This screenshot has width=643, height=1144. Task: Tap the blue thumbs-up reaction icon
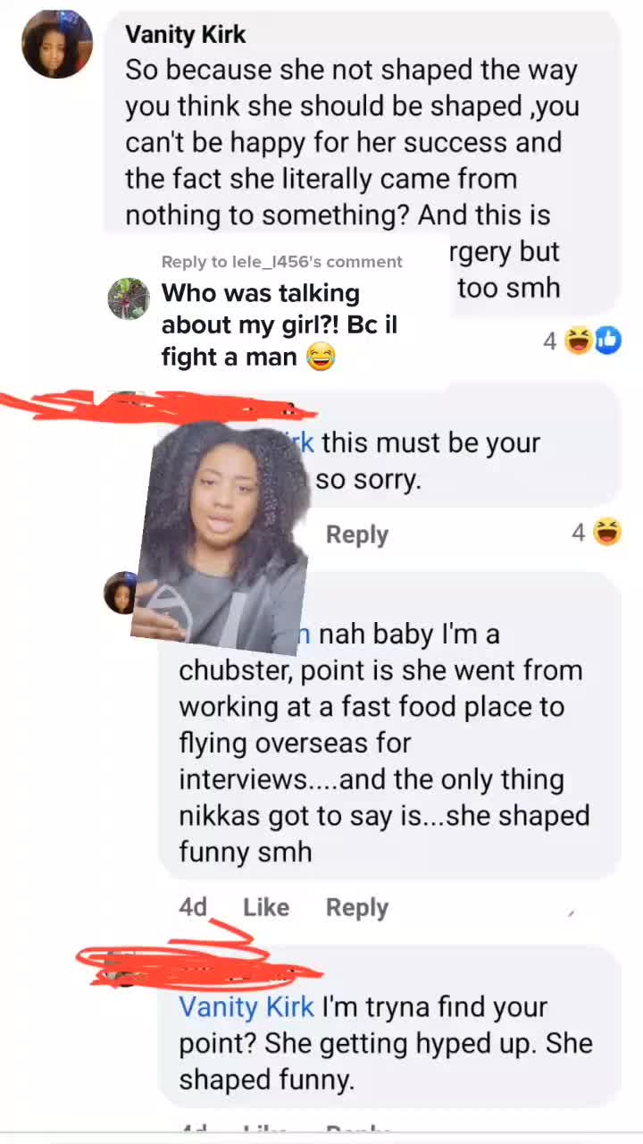coord(607,340)
